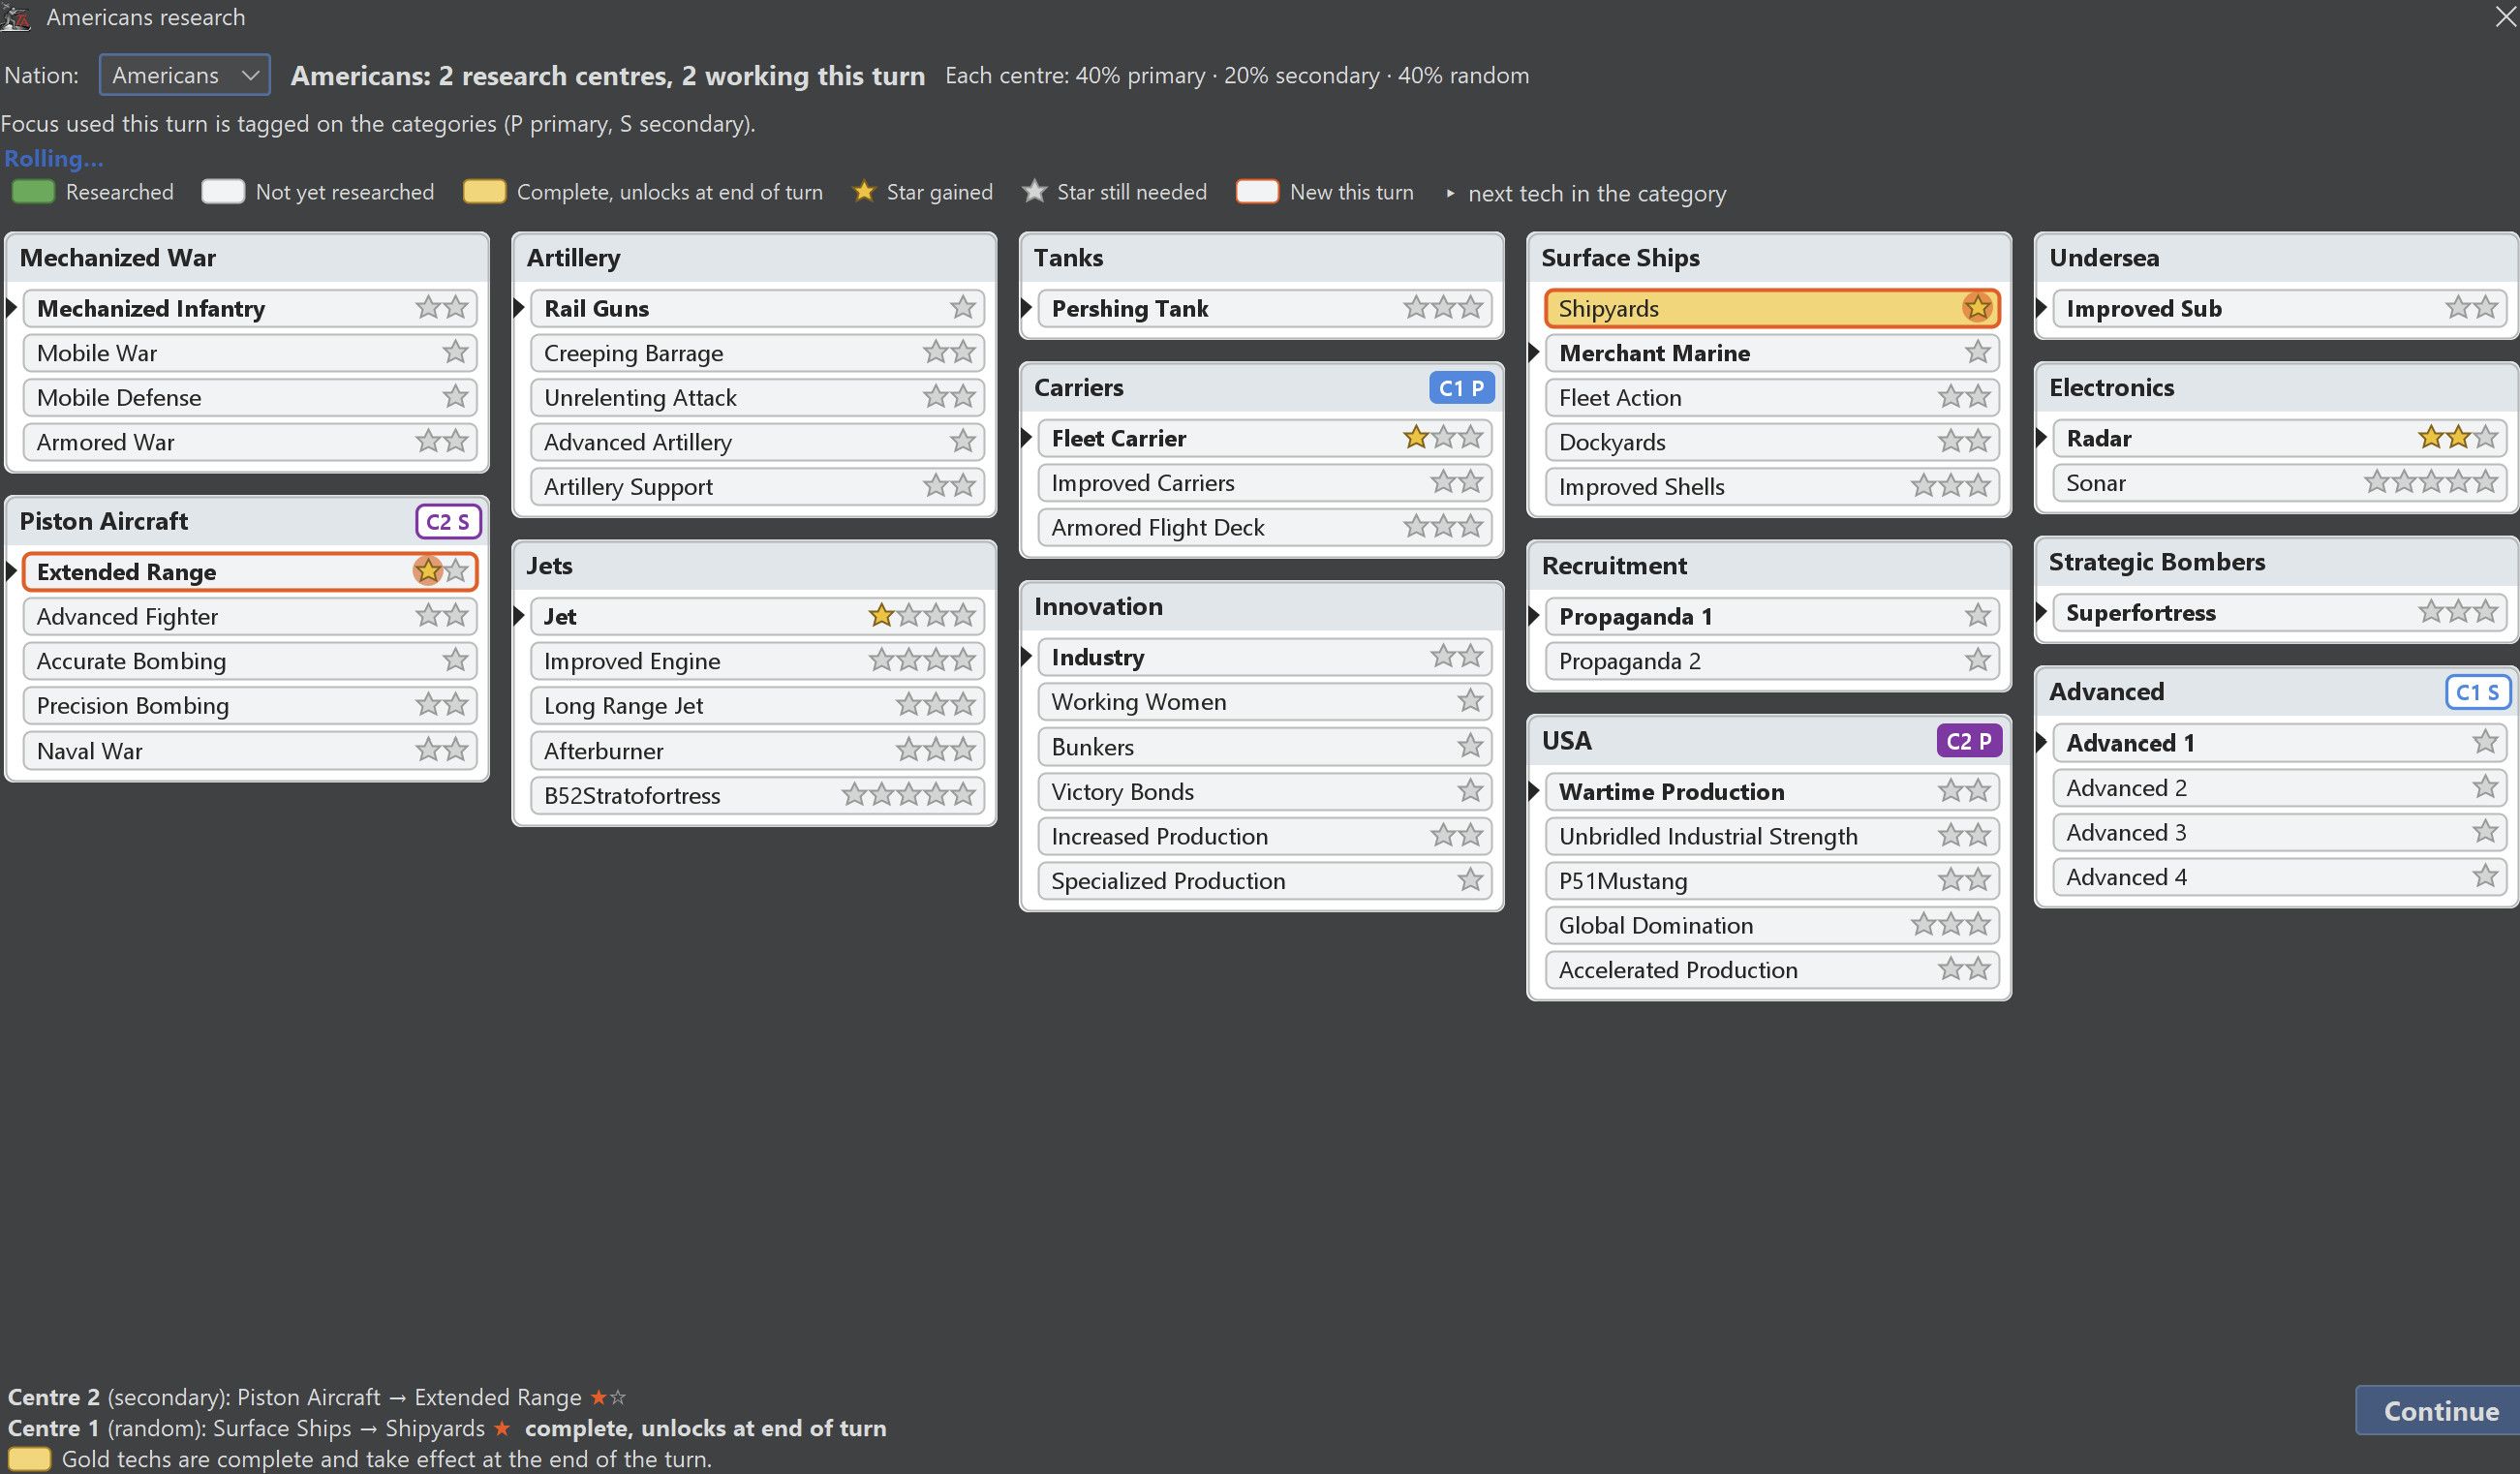The image size is (2520, 1474).
Task: Select the Innovation category header
Action: 1261,607
